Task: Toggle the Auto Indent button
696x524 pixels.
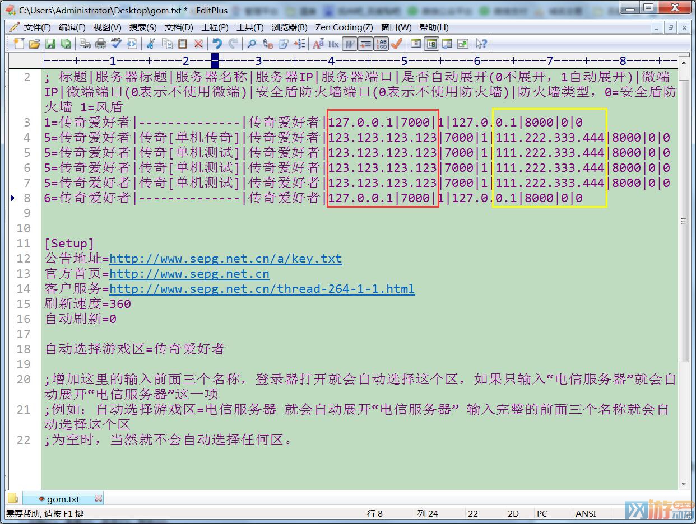Action: click(365, 44)
